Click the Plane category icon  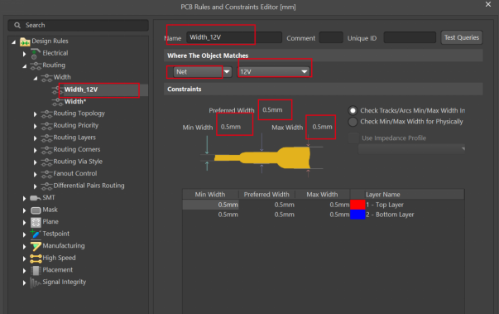(36, 222)
